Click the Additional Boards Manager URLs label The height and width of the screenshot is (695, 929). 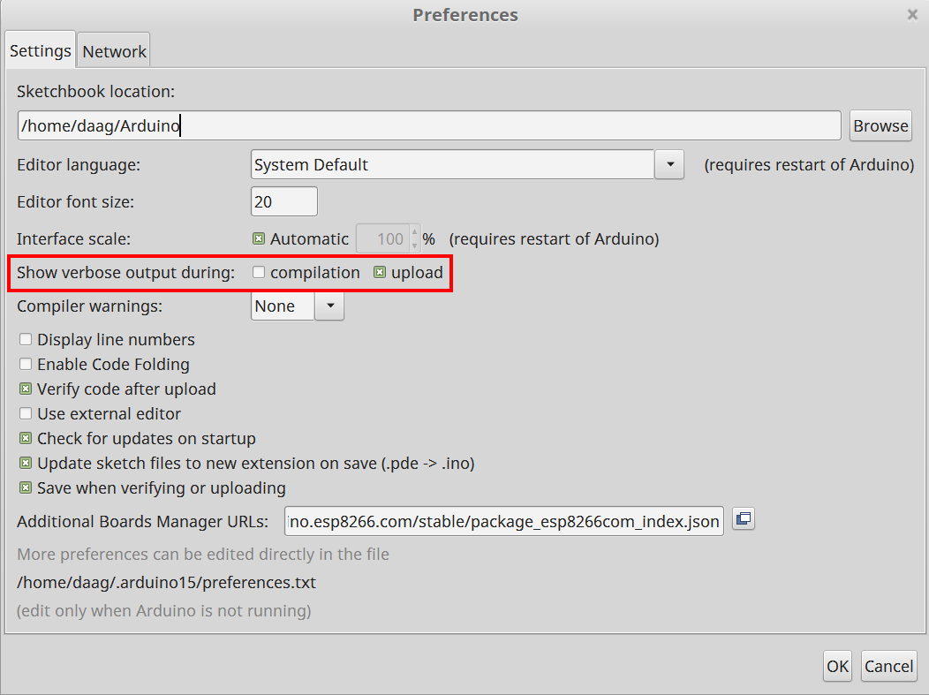point(143,521)
